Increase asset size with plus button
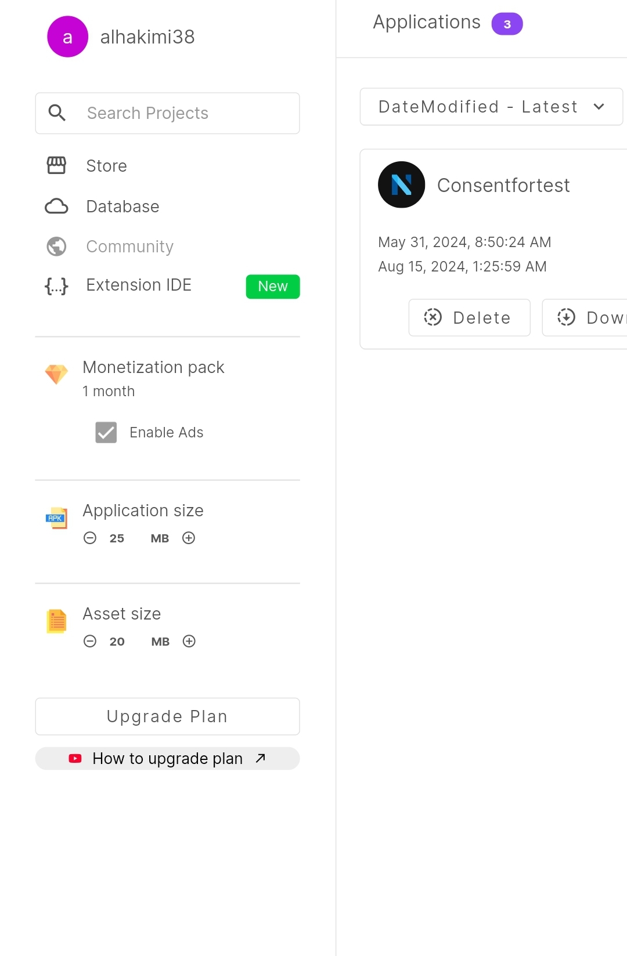The image size is (627, 956). click(x=189, y=641)
